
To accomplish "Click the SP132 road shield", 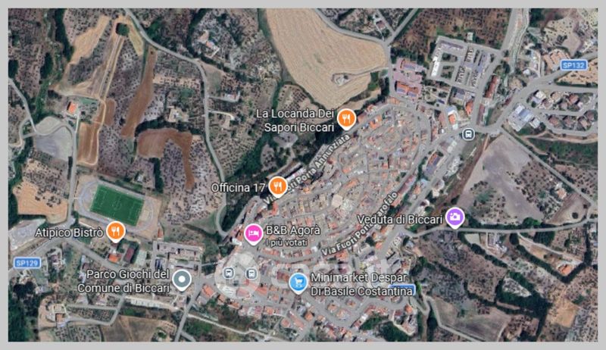I will (573, 65).
